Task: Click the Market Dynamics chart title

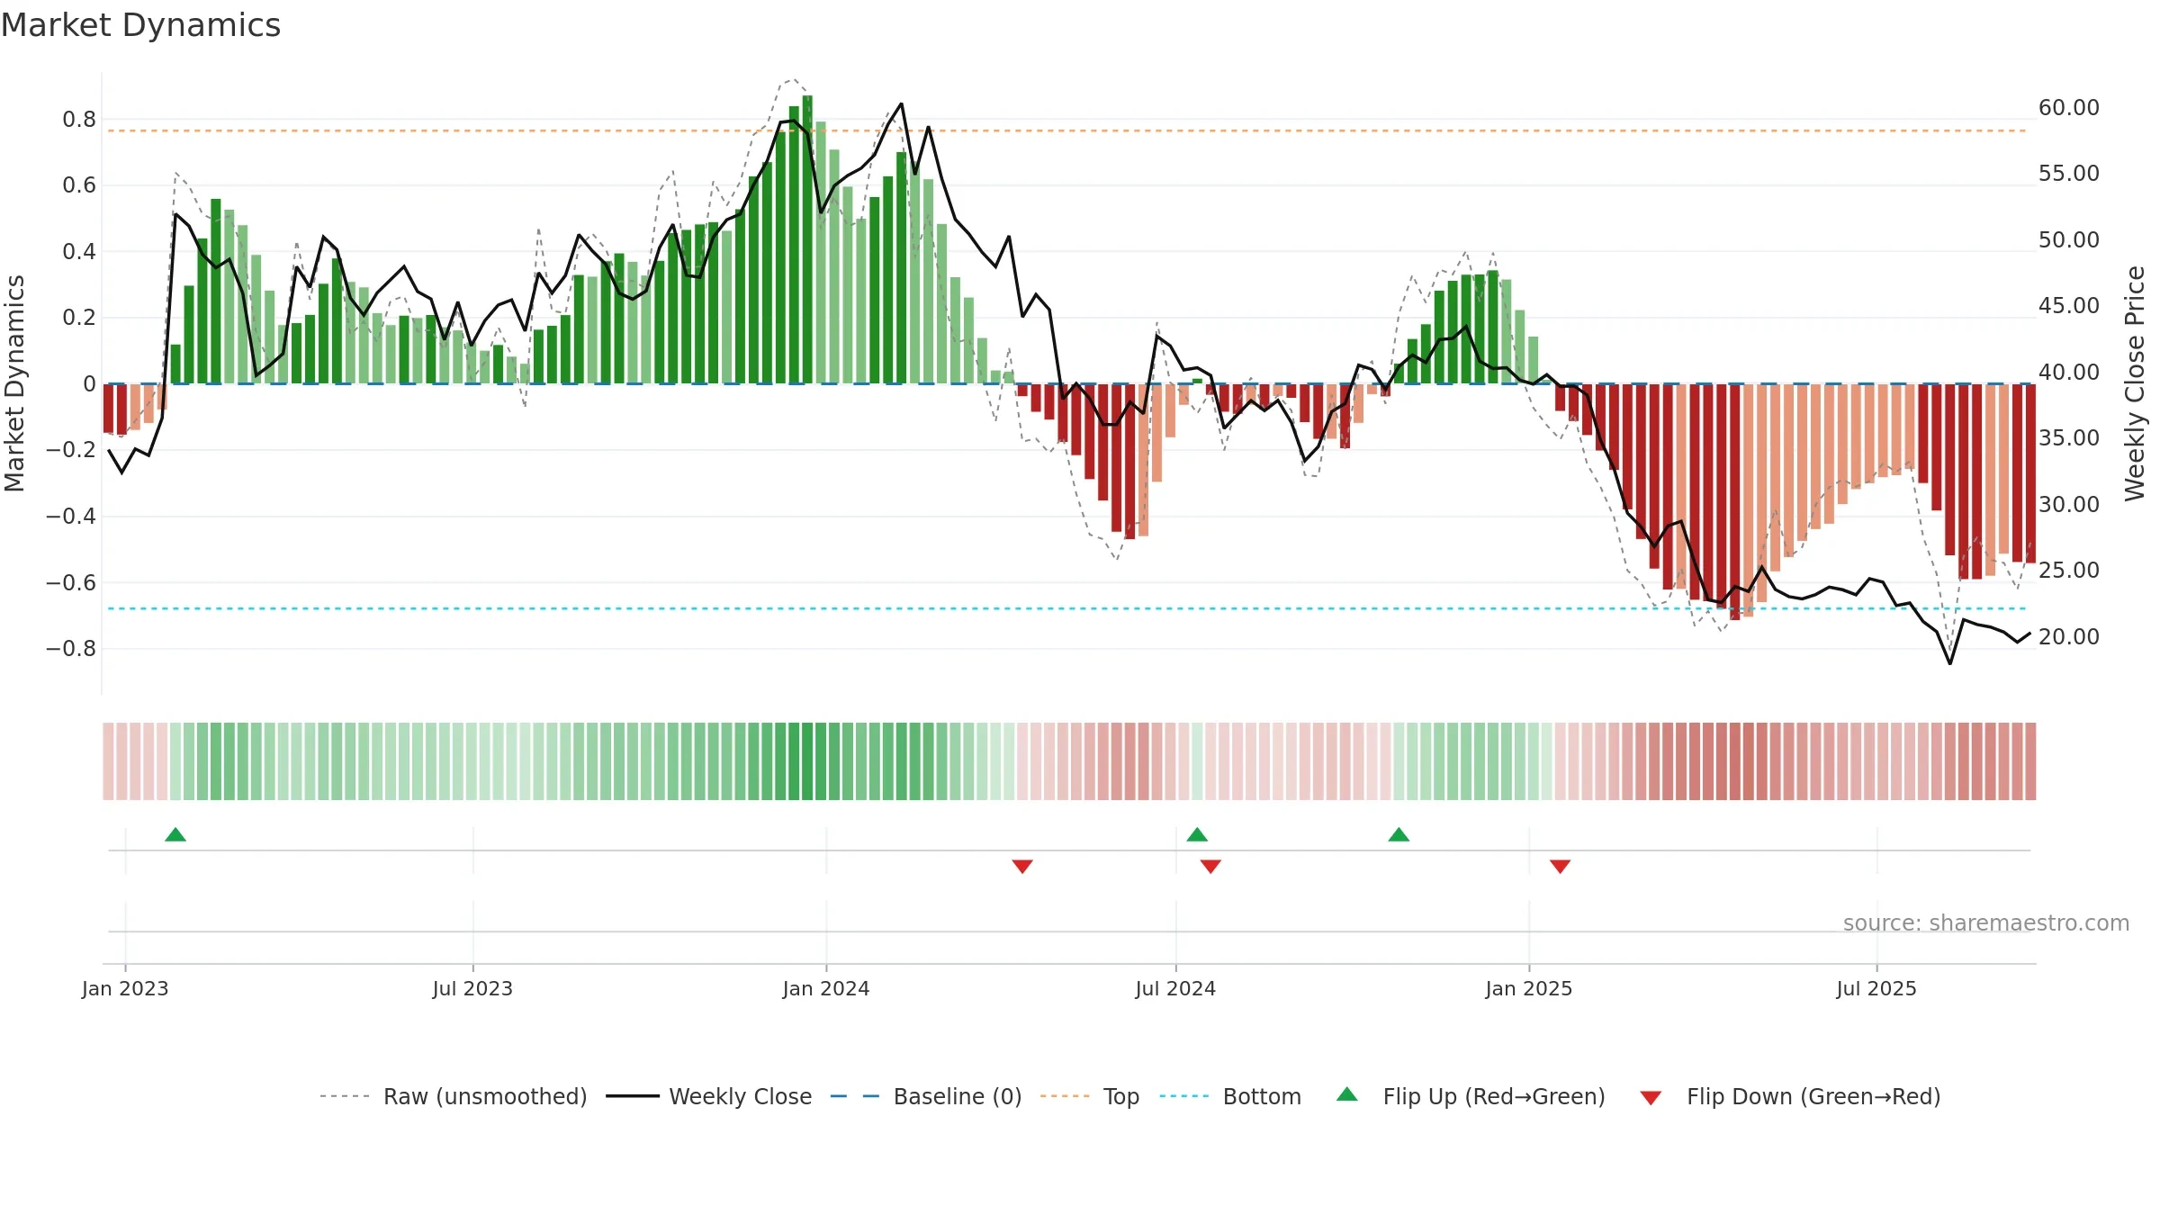Action: coord(140,25)
